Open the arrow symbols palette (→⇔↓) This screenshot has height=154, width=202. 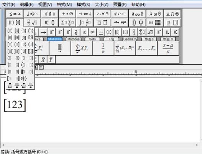85,14
